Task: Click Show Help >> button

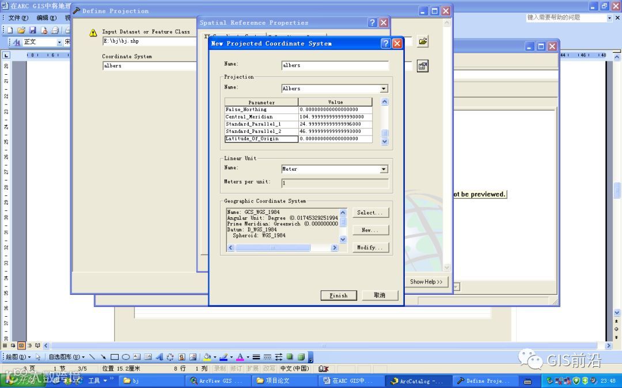Action: coord(426,282)
